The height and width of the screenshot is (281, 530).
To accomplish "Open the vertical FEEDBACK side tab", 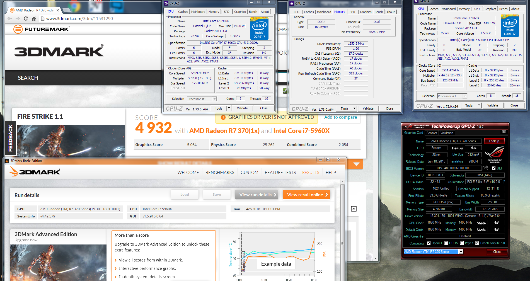I will pyautogui.click(x=10, y=138).
